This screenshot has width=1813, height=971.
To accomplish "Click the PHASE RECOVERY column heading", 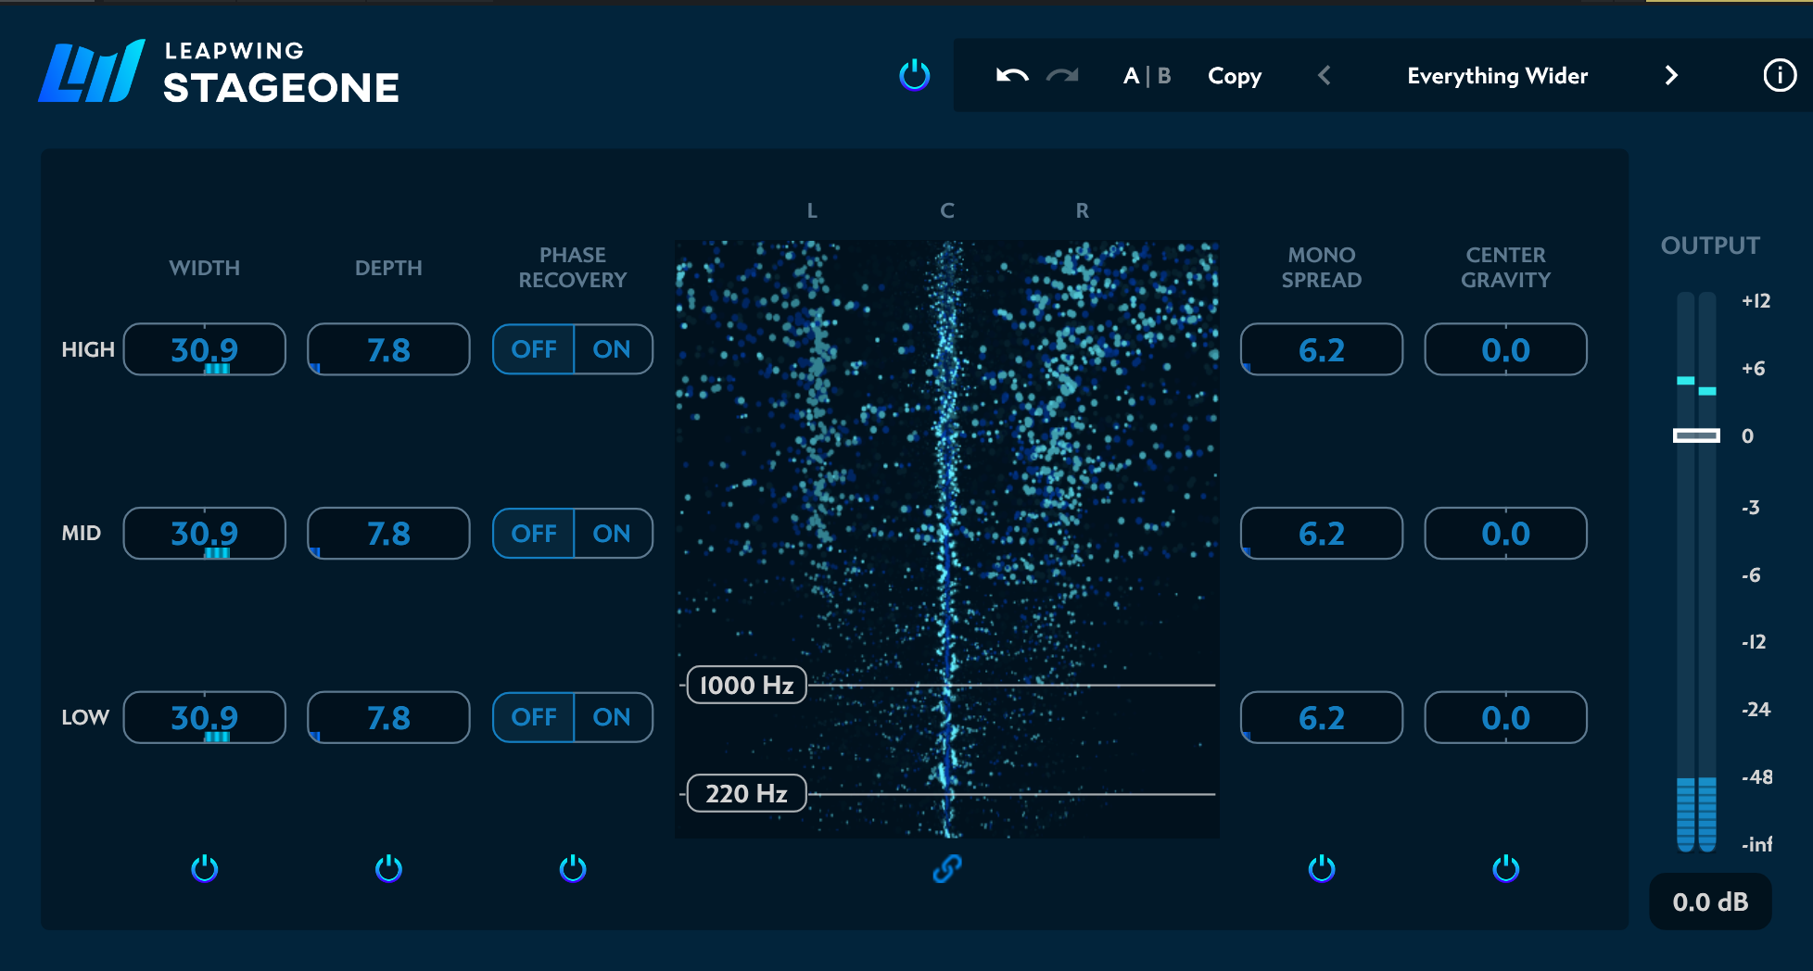I will [573, 267].
